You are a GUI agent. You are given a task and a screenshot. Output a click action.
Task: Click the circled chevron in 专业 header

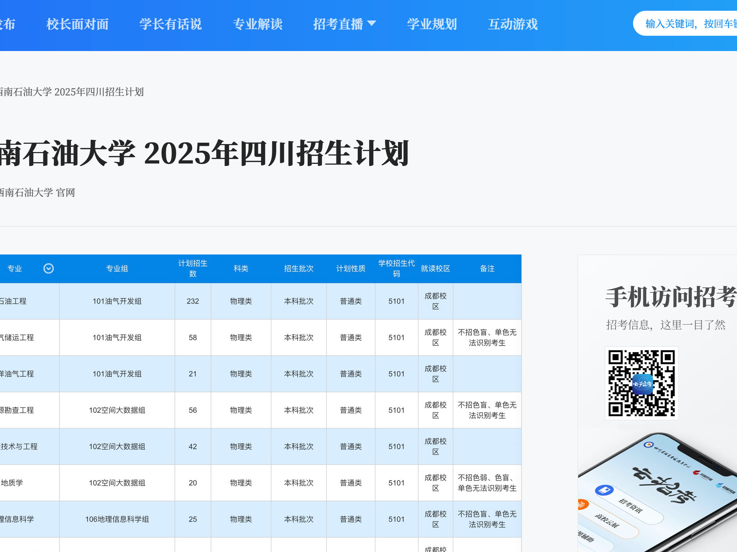click(49, 268)
